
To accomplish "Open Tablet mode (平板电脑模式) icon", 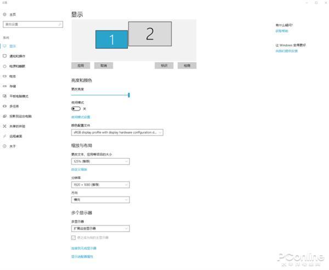I will 5,96.
